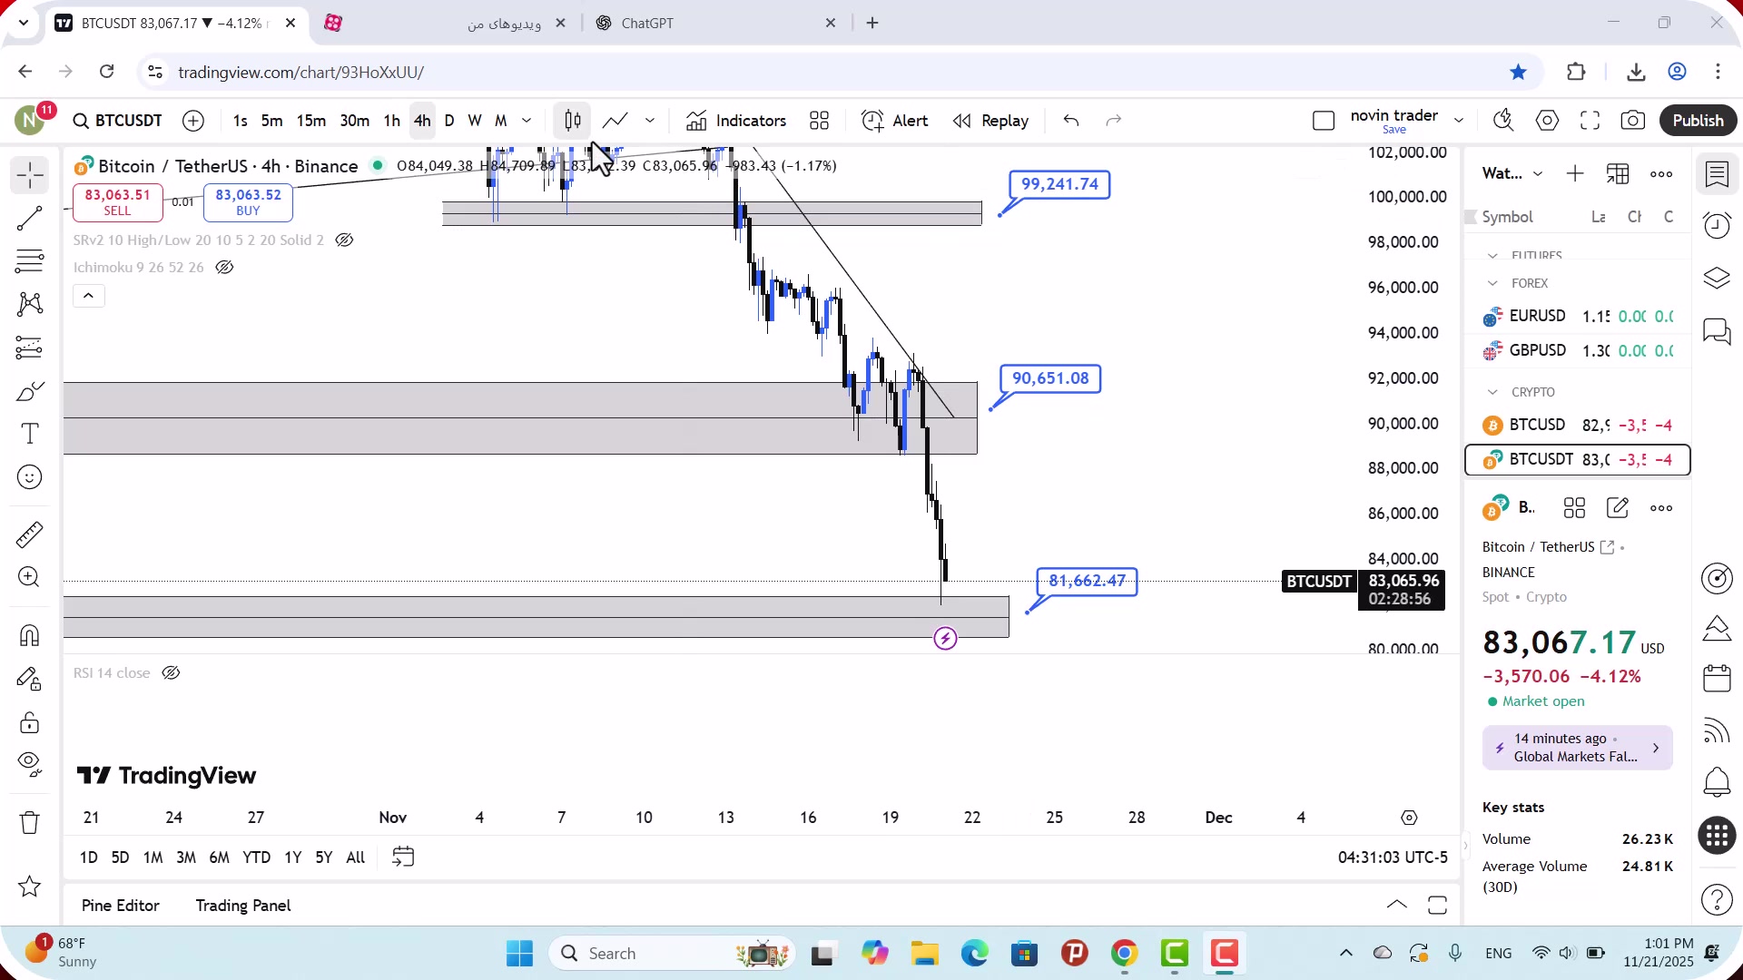This screenshot has height=980, width=1743.
Task: Open the Pine Editor tab
Action: point(120,906)
